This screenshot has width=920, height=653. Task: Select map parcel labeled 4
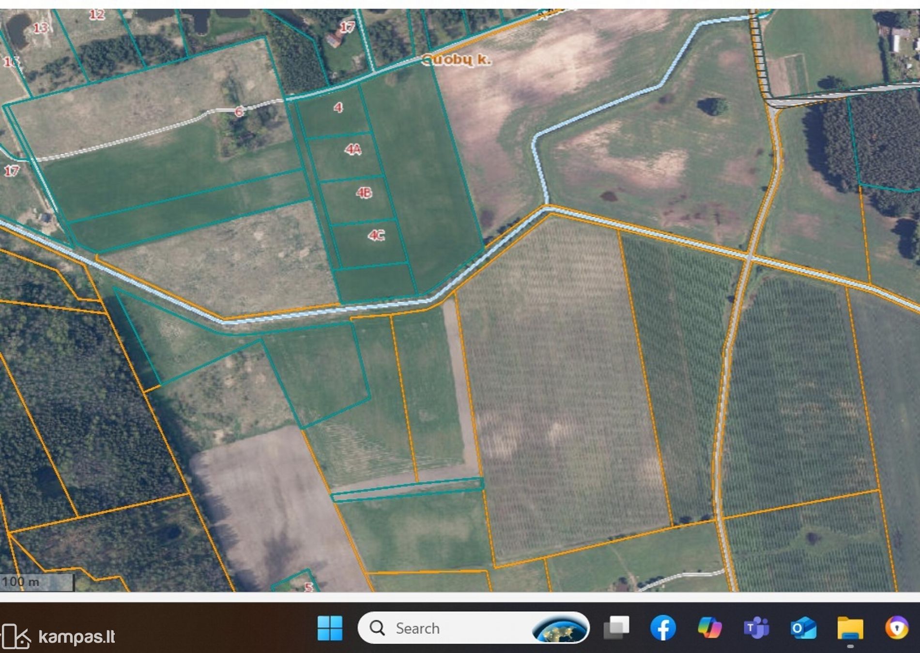(x=338, y=107)
